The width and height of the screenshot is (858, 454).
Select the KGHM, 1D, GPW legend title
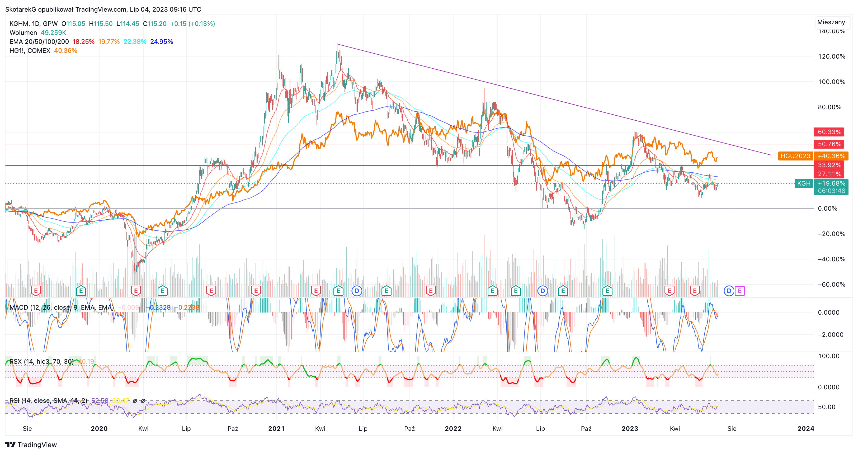coord(33,24)
